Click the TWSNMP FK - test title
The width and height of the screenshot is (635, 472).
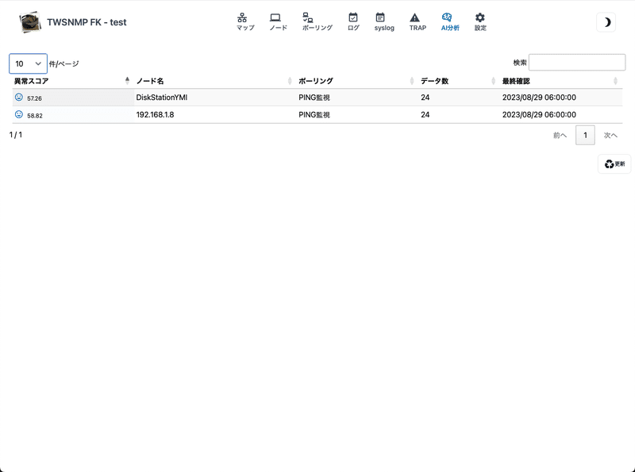coord(87,22)
